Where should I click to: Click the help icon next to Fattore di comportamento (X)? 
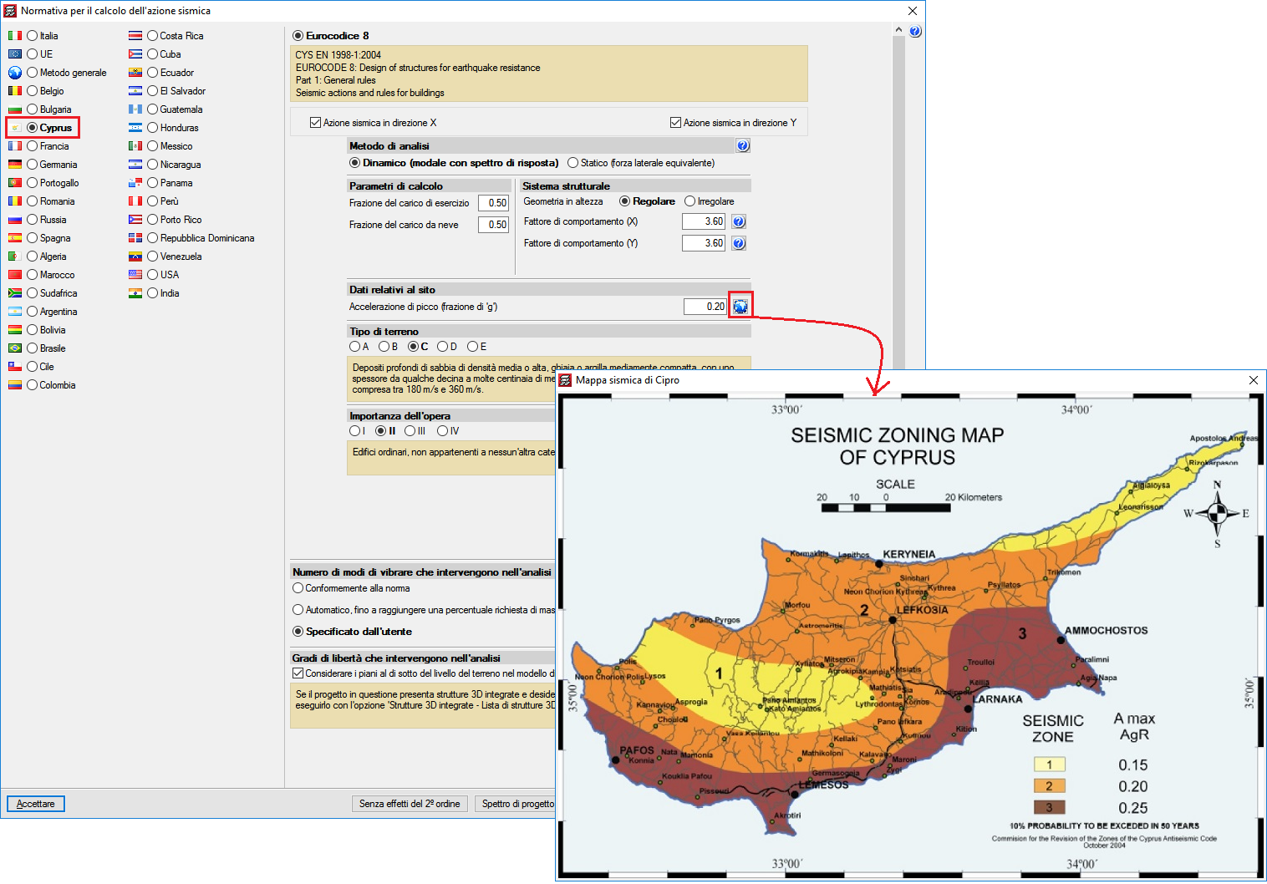(x=739, y=221)
